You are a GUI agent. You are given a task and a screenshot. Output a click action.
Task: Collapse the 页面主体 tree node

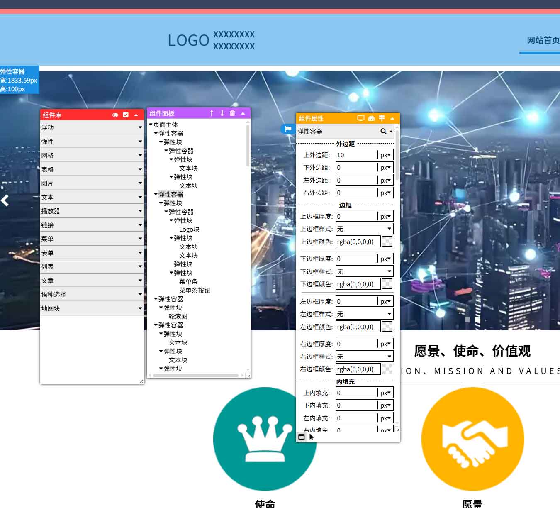click(x=151, y=125)
